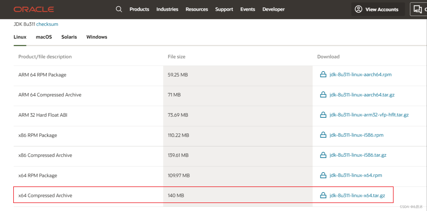
Task: Click the 'x64 Compressed Archive' description
Action: [45, 195]
